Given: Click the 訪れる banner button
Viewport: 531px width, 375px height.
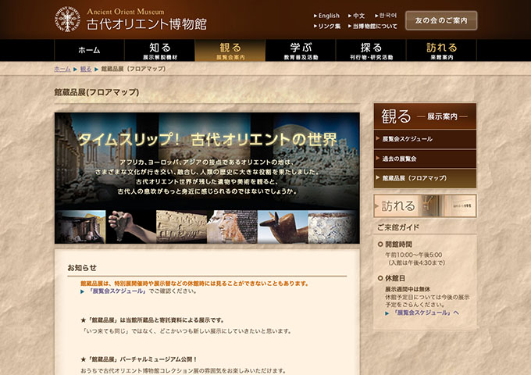Looking at the screenshot, I should [425, 205].
